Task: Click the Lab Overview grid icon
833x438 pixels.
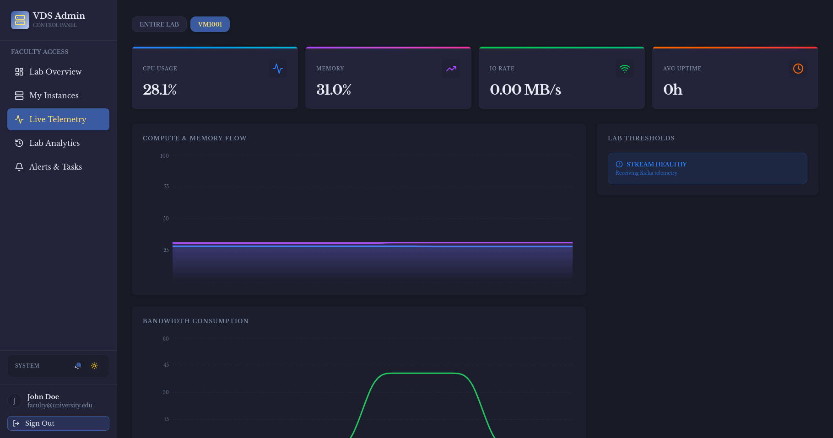Action: 19,72
